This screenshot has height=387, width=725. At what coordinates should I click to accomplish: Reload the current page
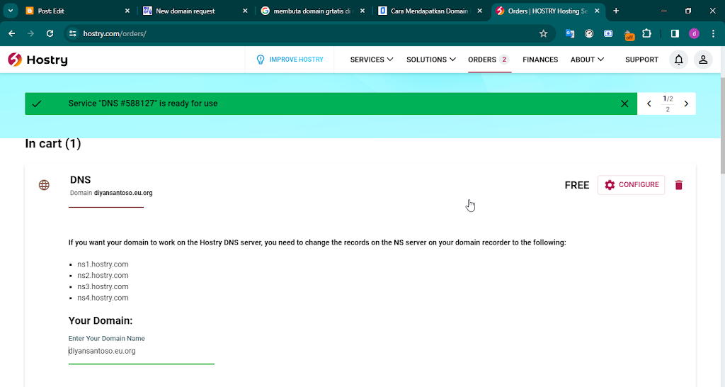point(50,33)
